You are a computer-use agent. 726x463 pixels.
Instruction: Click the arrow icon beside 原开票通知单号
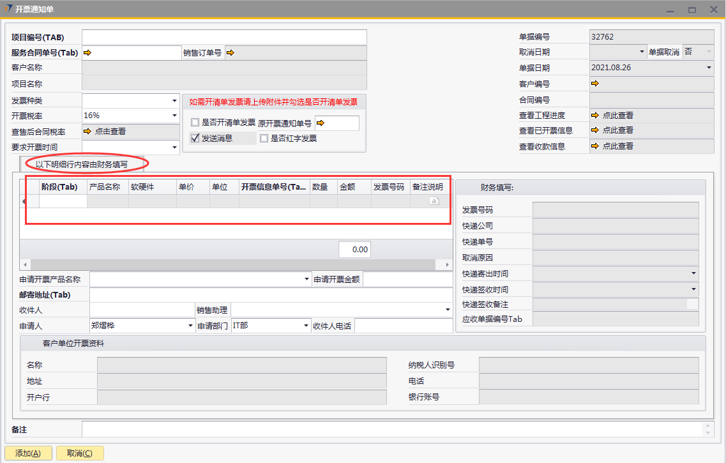pos(321,123)
